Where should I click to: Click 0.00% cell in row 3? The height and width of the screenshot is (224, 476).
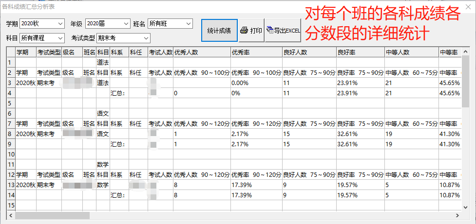tap(256, 83)
